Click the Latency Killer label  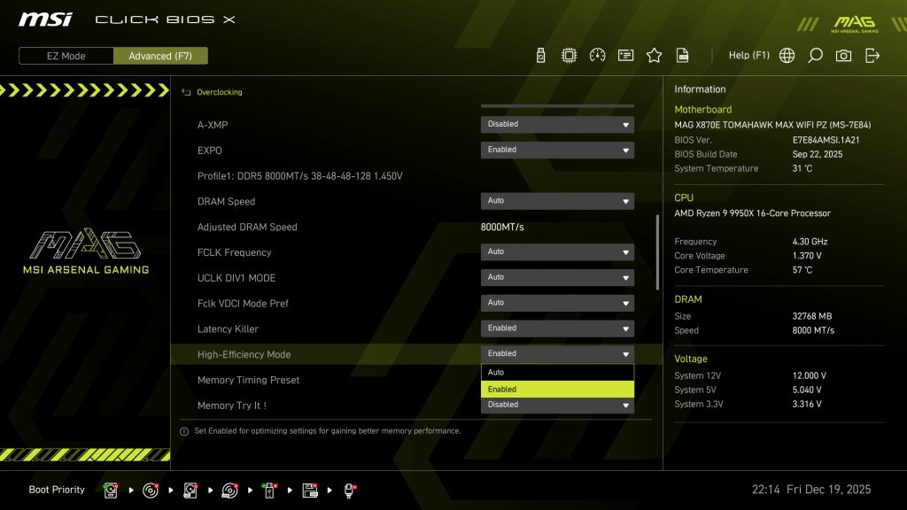[x=228, y=329]
